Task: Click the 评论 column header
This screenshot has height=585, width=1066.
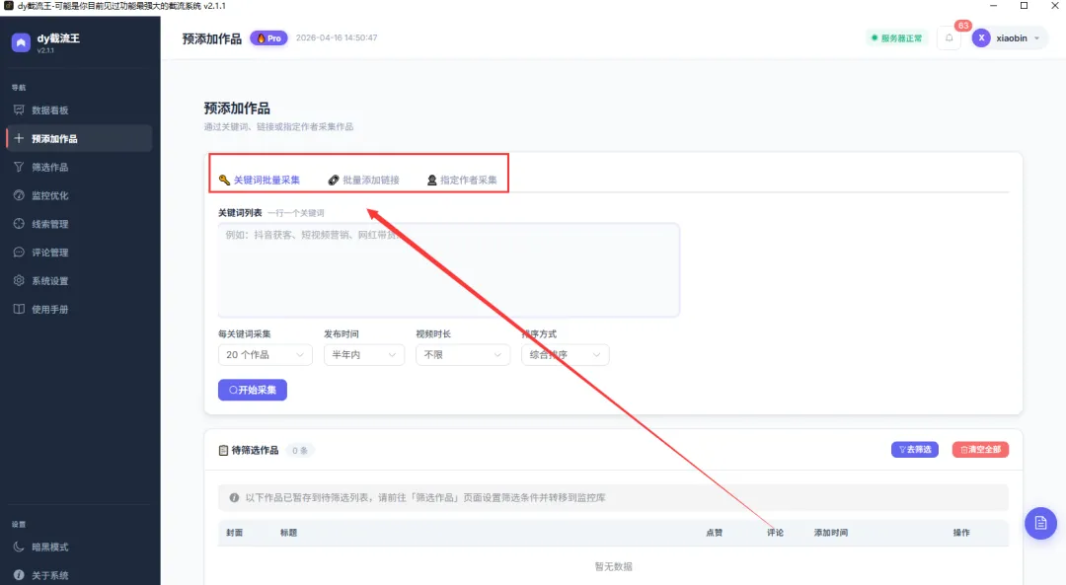Action: (775, 533)
